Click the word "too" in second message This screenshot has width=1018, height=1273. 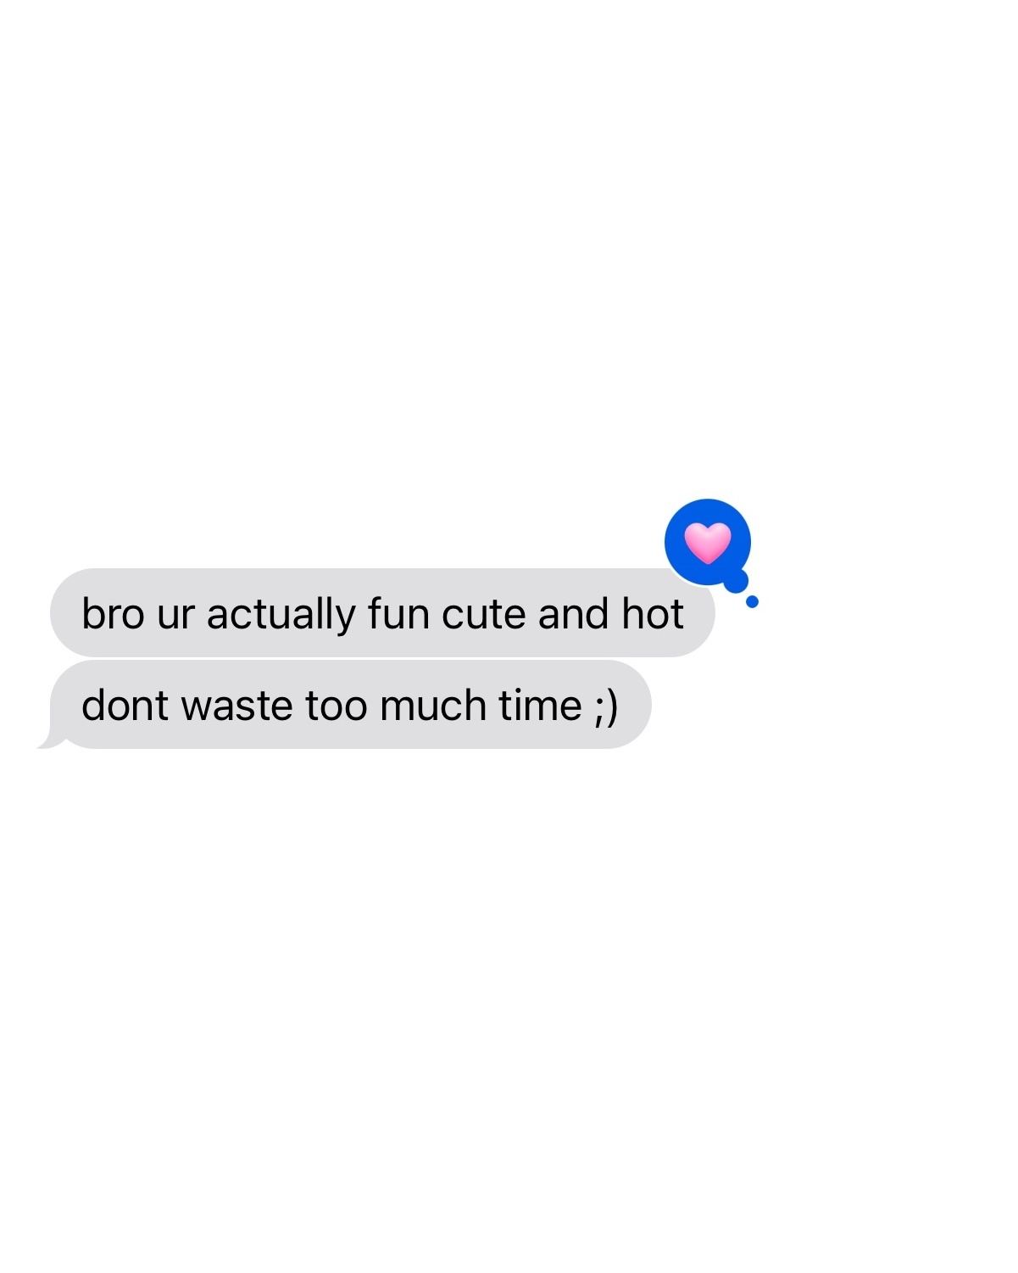(x=336, y=706)
